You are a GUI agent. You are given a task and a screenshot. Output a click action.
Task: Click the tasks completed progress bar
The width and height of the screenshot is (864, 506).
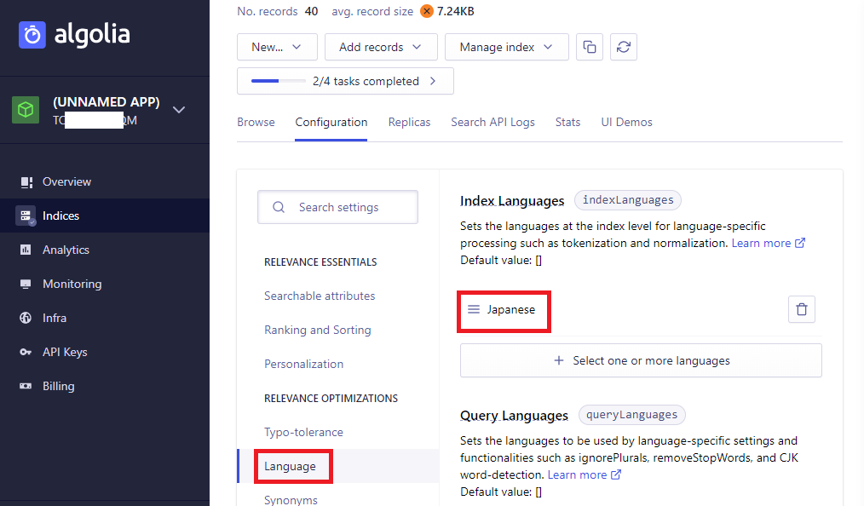(279, 81)
